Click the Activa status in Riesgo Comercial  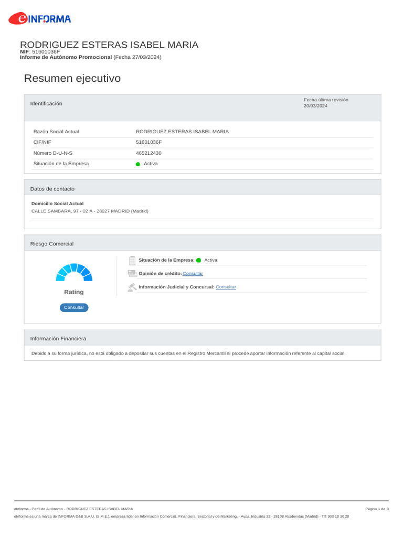pyautogui.click(x=211, y=260)
